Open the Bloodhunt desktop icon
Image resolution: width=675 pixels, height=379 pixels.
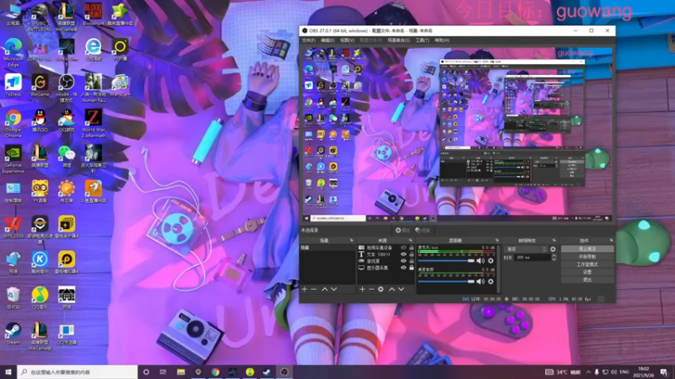(93, 14)
